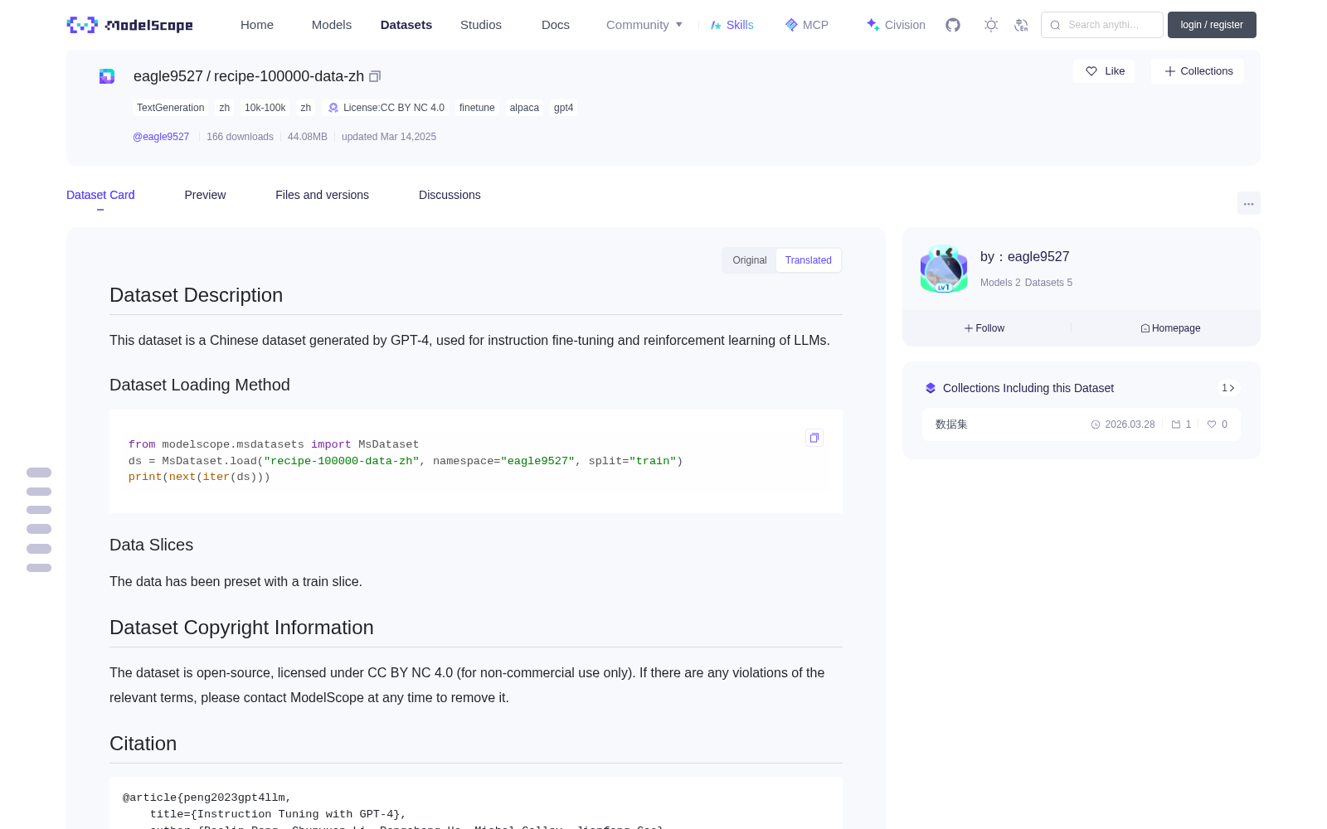Toggle the light/dark theme sun icon
Screen dimensions: 1327x829
[991, 25]
